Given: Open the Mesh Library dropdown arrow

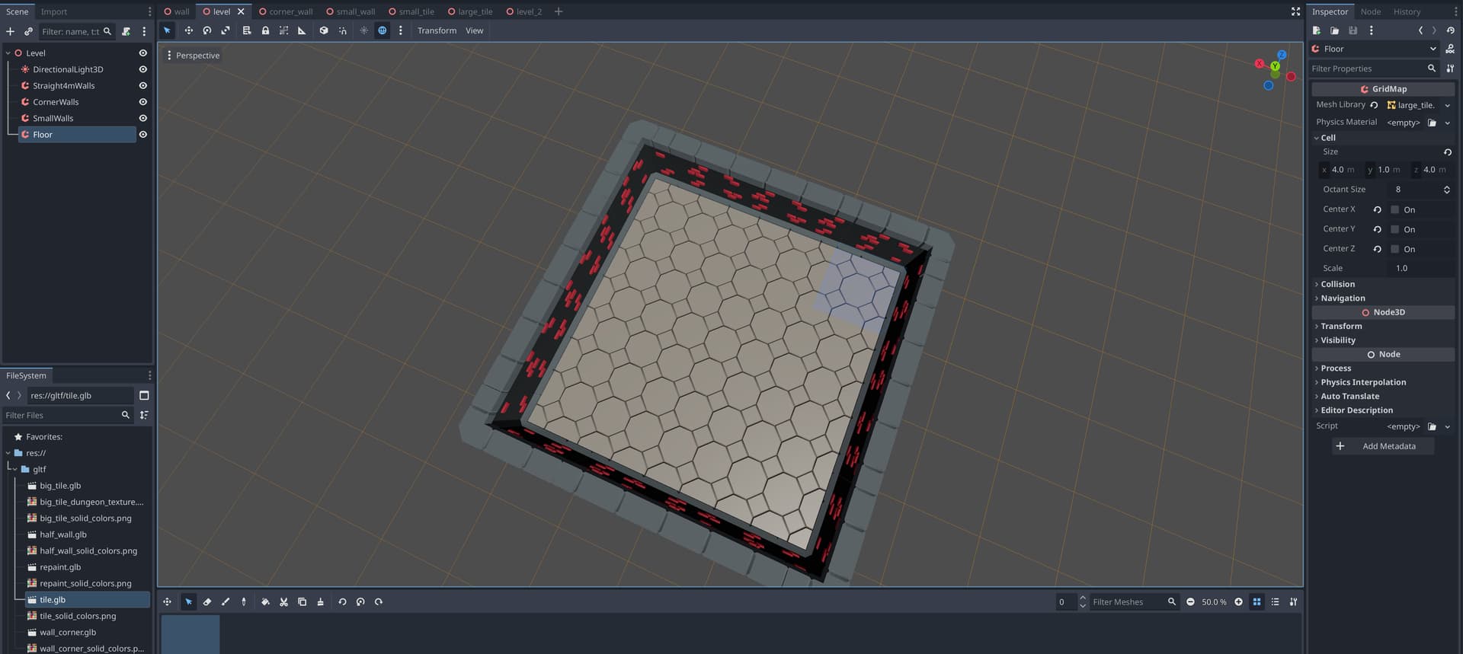Looking at the screenshot, I should [1447, 105].
